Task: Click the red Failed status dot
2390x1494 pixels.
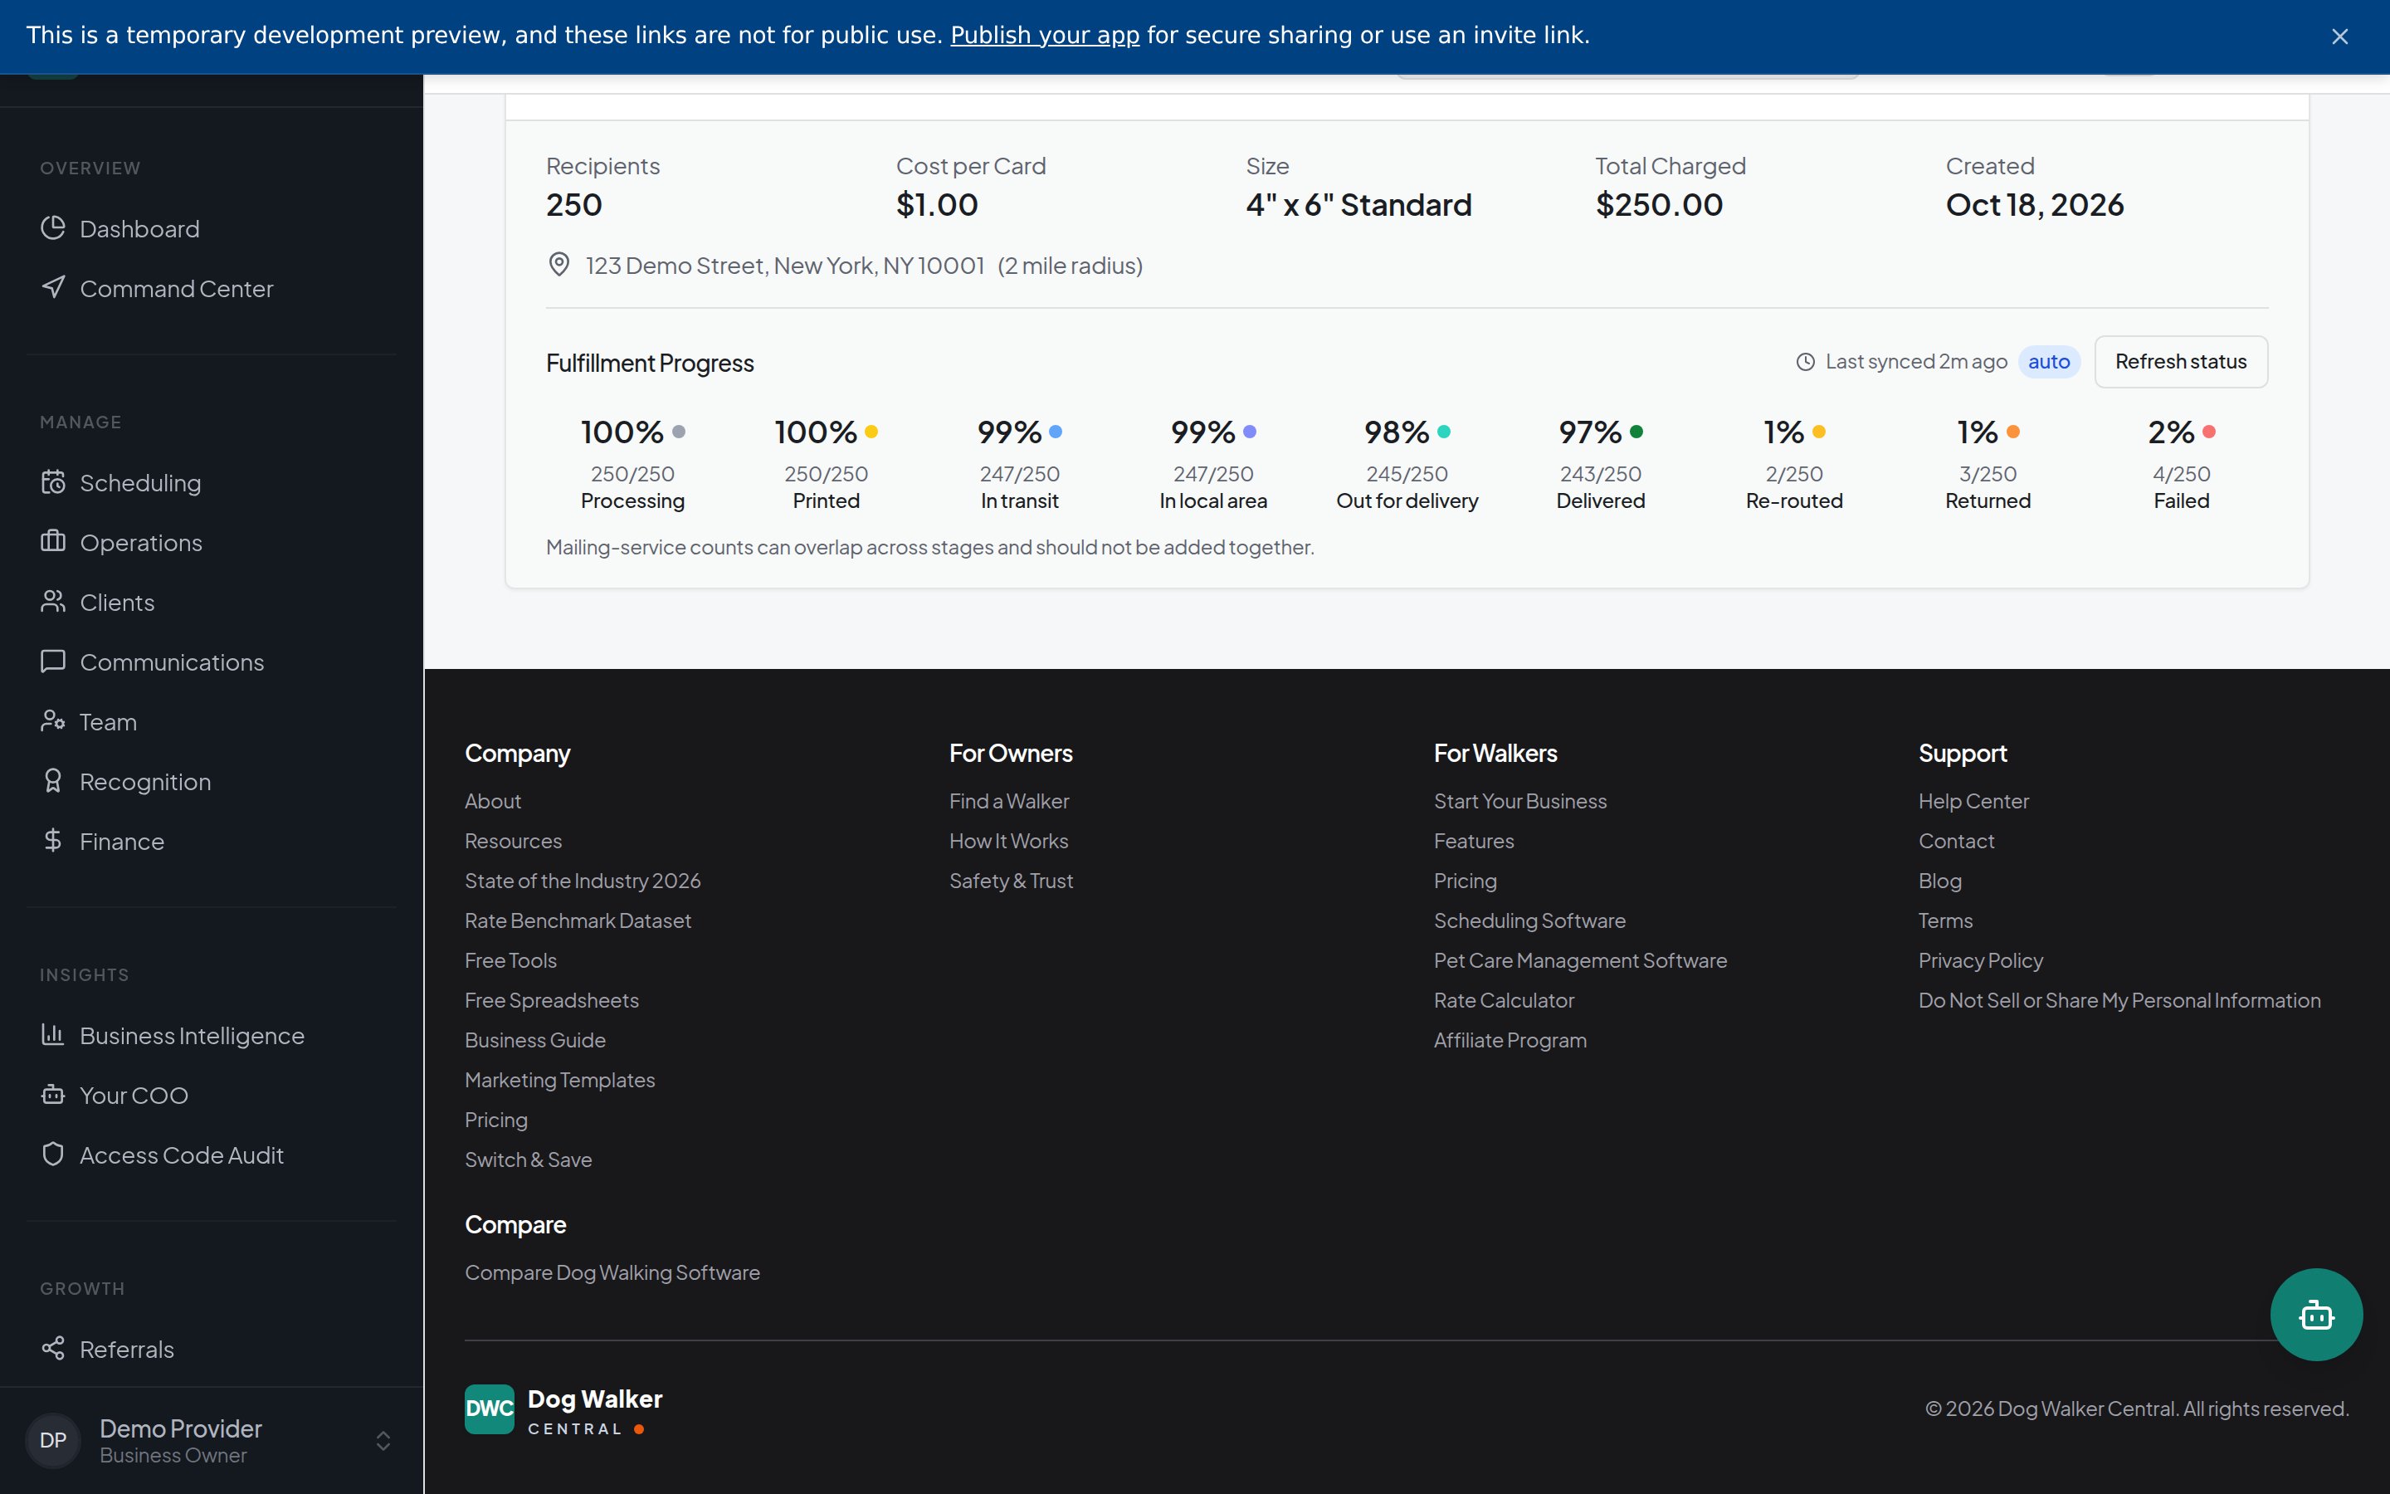Action: (2209, 432)
